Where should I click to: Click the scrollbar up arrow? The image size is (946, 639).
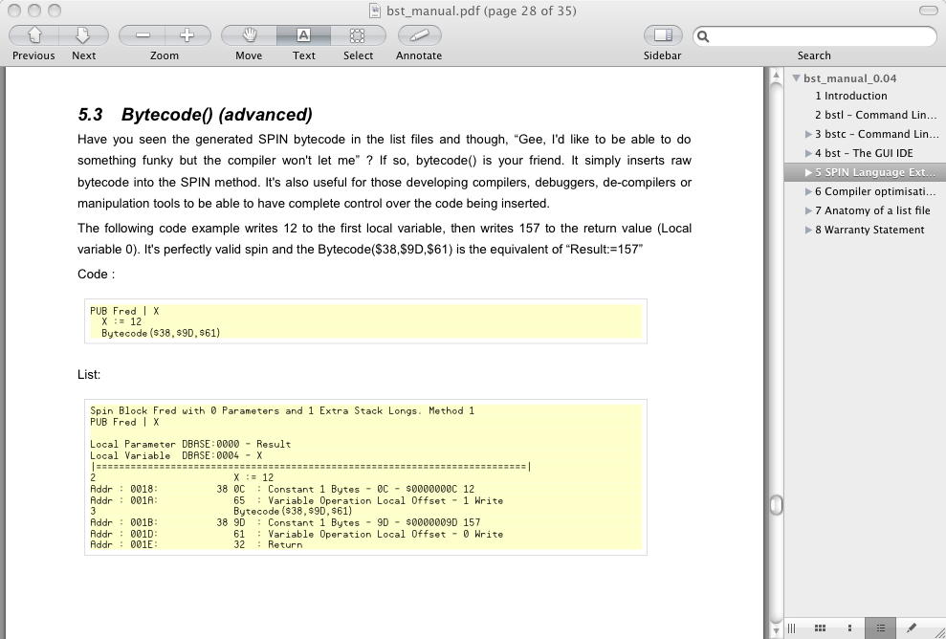point(777,77)
